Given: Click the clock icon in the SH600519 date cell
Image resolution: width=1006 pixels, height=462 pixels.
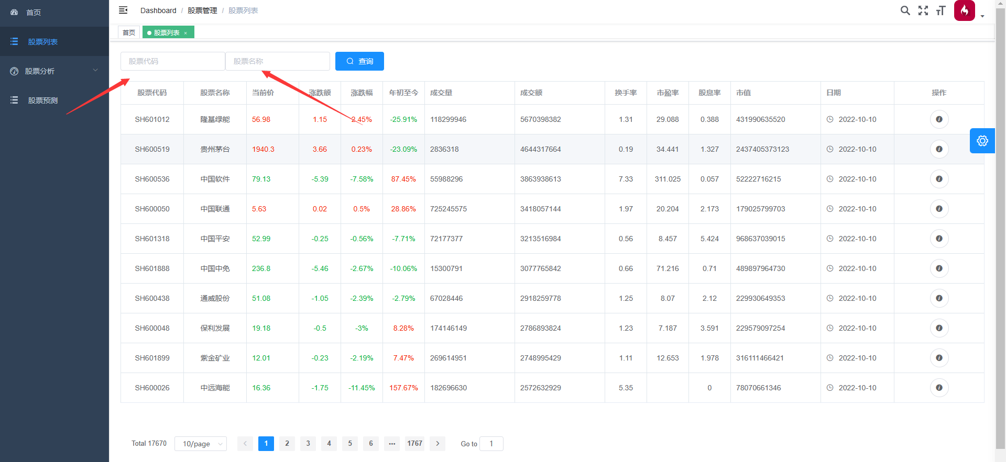Looking at the screenshot, I should (x=830, y=149).
